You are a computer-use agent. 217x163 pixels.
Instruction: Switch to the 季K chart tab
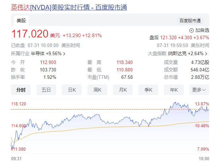148,90
